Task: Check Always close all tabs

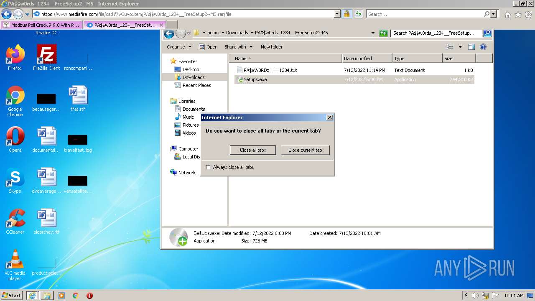Action: point(208,167)
